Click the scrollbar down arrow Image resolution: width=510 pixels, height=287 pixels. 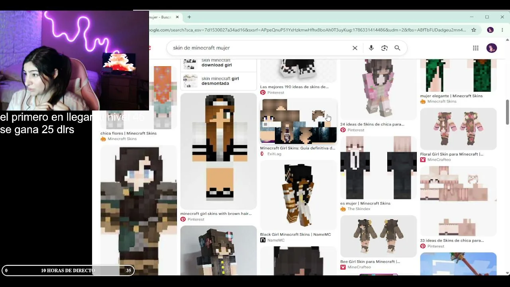point(507,273)
